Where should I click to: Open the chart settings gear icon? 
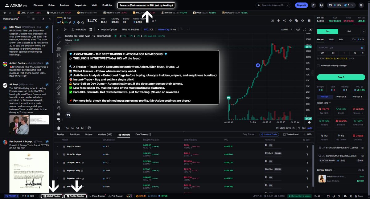pyautogui.click(x=298, y=30)
